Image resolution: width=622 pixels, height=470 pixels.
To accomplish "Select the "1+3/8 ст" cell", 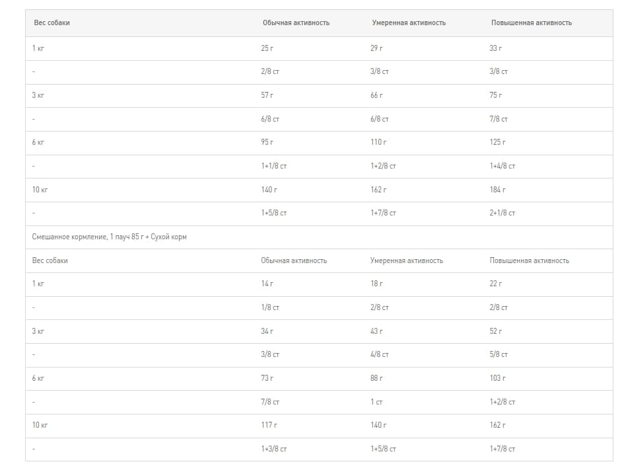I will [273, 449].
